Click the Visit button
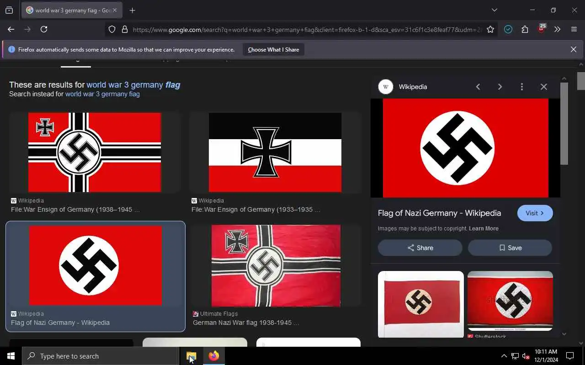Screen dimensions: 585x365 coord(535,213)
